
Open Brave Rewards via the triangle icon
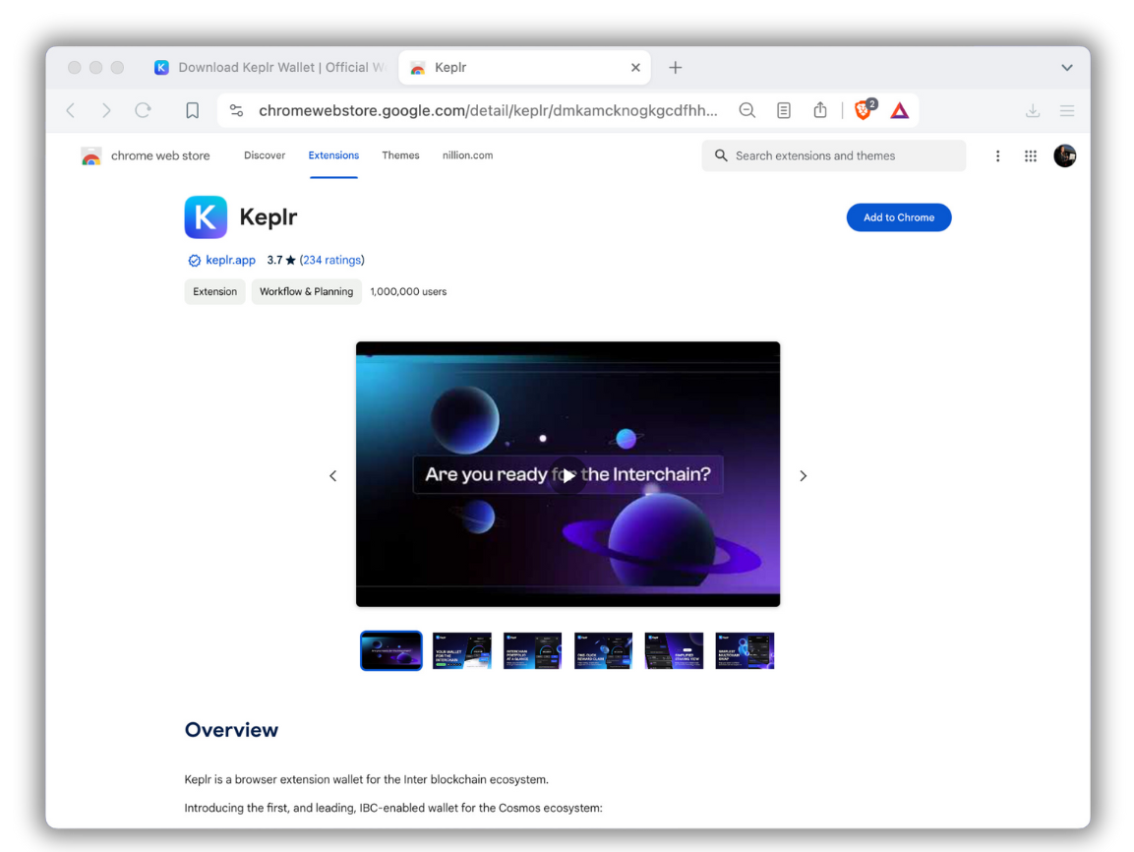coord(899,110)
